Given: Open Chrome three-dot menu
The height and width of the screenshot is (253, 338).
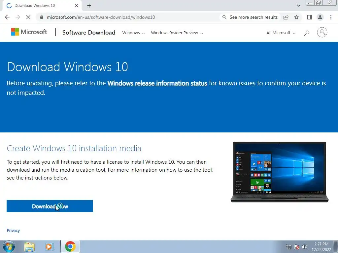Looking at the screenshot, I should (x=331, y=17).
